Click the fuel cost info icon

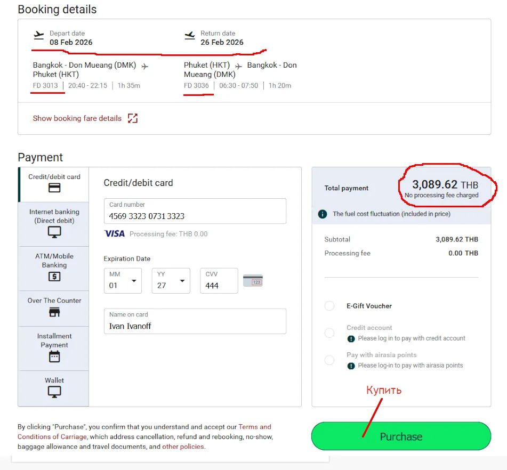[x=323, y=214]
